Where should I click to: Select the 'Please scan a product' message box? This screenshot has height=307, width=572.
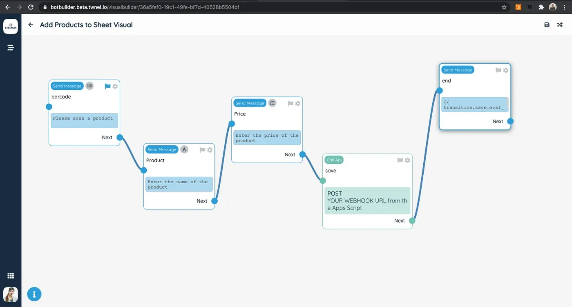pos(84,120)
